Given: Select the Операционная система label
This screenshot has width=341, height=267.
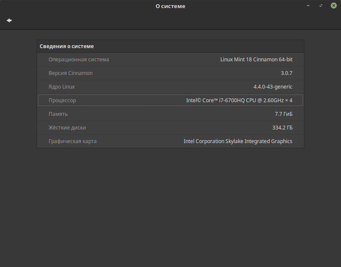Looking at the screenshot, I should tap(79, 60).
